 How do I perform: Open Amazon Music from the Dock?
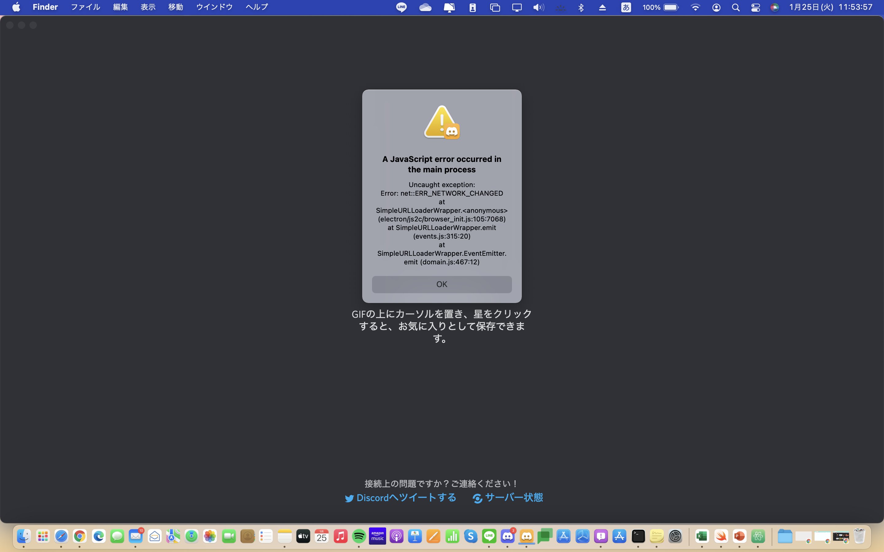tap(377, 536)
